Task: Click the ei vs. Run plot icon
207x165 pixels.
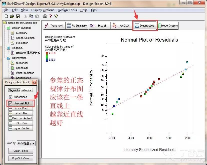Action: point(10,113)
